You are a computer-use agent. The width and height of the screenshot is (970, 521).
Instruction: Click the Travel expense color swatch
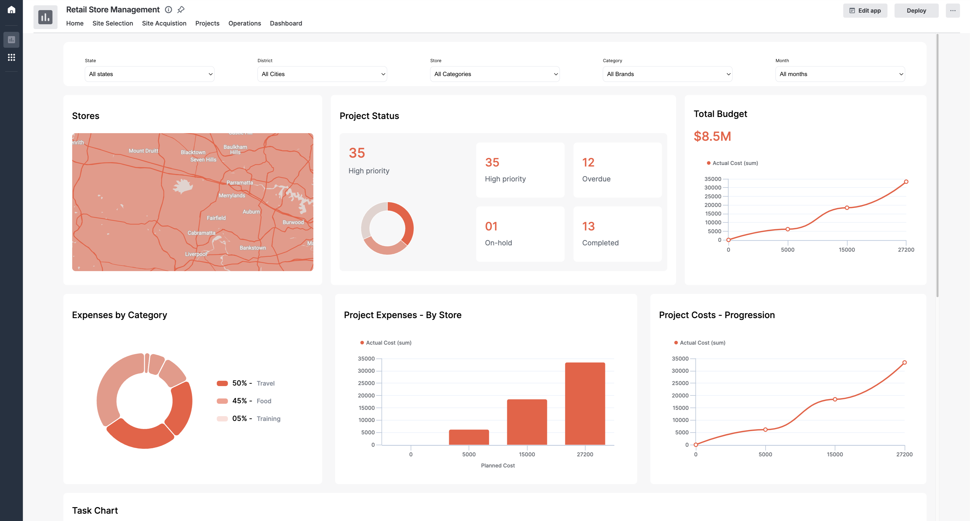coord(223,383)
